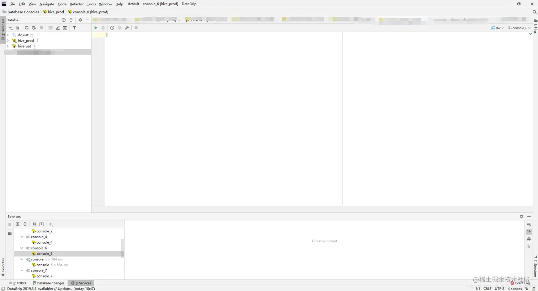
Task: Refresh the database tree
Action: (26, 28)
